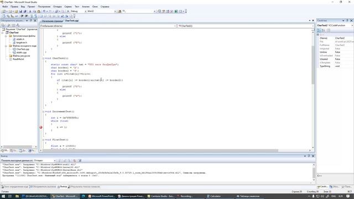Open the Windows Start menu

click(x=3, y=196)
